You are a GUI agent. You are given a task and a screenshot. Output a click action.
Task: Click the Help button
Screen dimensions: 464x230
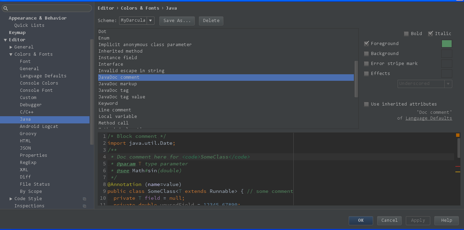click(446, 220)
